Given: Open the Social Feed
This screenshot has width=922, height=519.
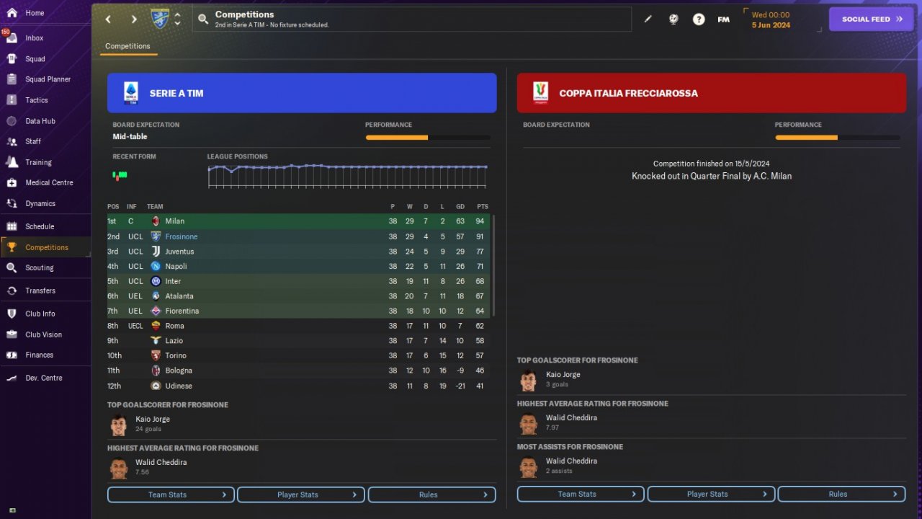Looking at the screenshot, I should (872, 19).
